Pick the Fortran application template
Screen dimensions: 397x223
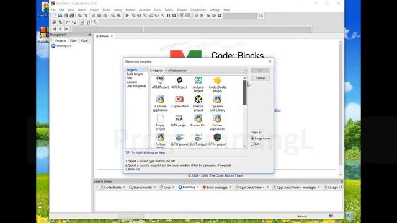pyautogui.click(x=217, y=122)
